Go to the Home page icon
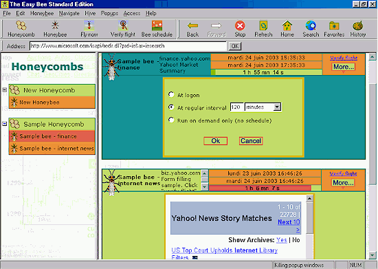 point(287,29)
